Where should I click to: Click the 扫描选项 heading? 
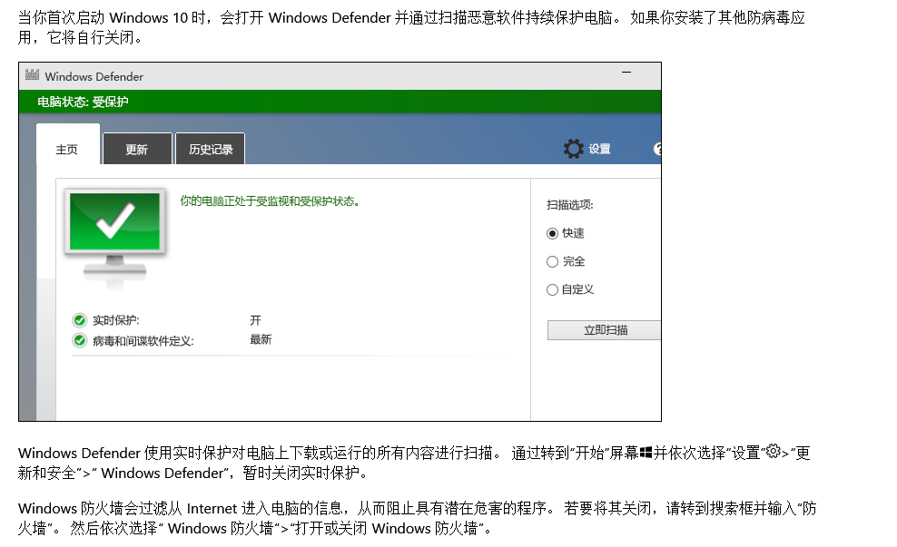click(x=570, y=205)
